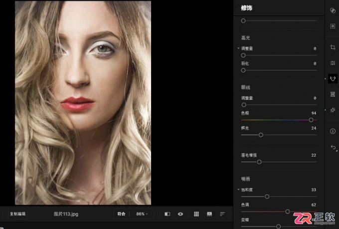Click the 色调 slider handle
Screen dimensions: 339x229
[x=288, y=212]
